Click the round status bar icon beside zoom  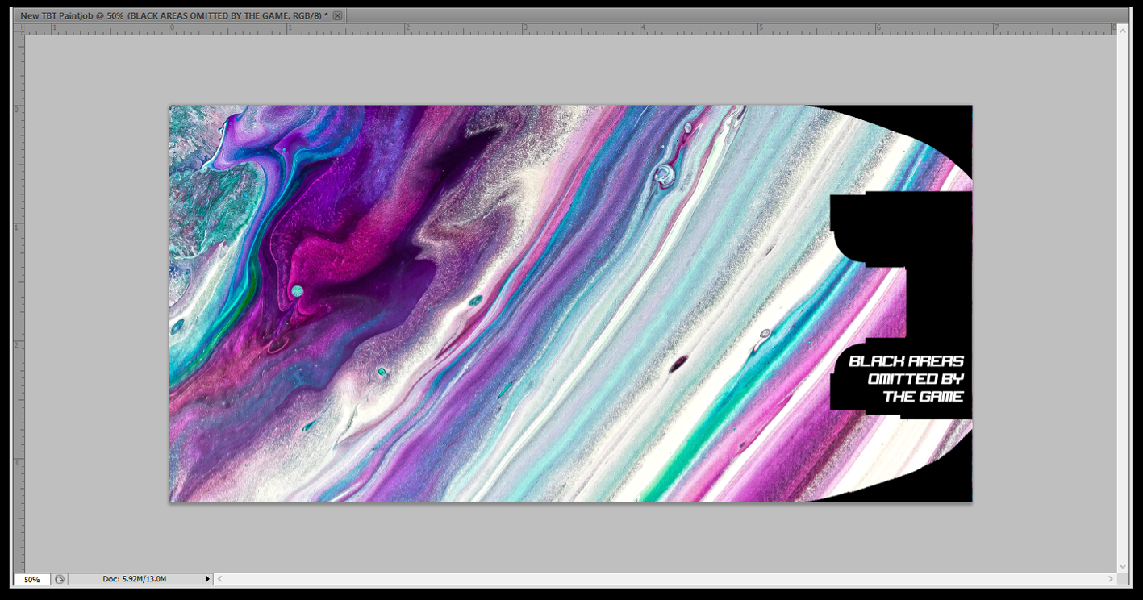pyautogui.click(x=60, y=579)
